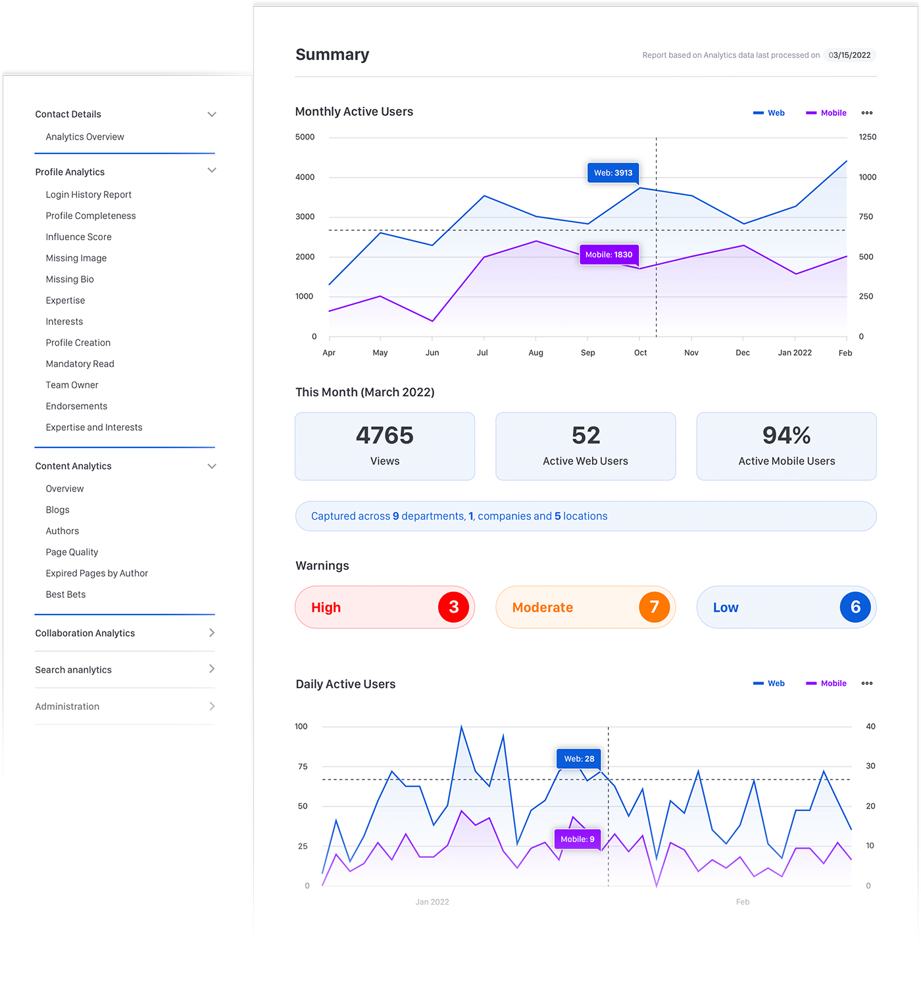921x996 pixels.
Task: Click the 03/15/2022 report date badge
Action: coord(850,55)
